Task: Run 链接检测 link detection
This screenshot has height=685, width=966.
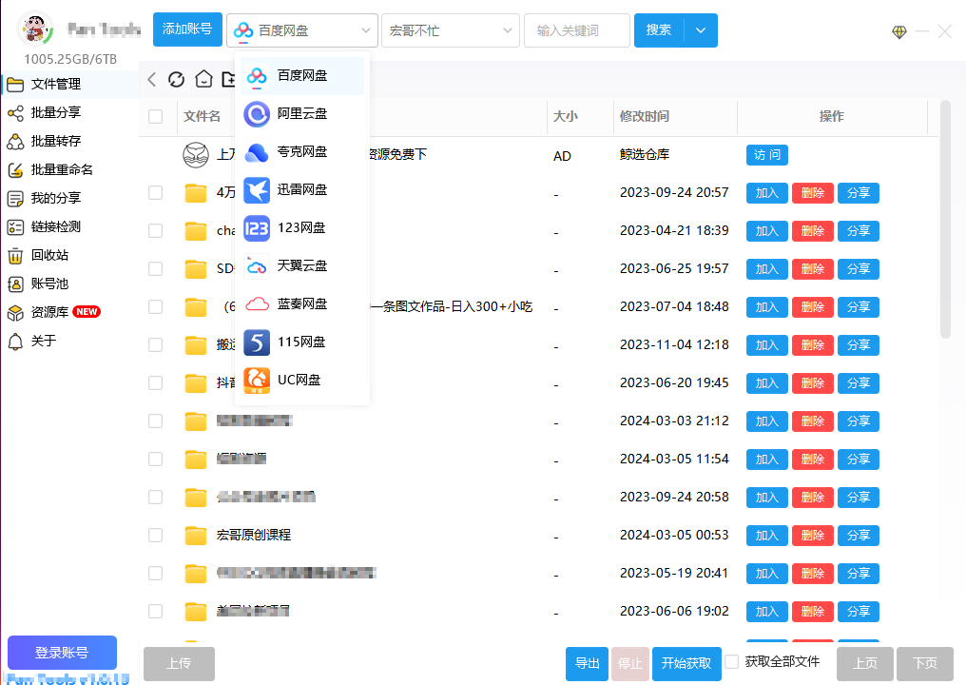Action: point(57,226)
